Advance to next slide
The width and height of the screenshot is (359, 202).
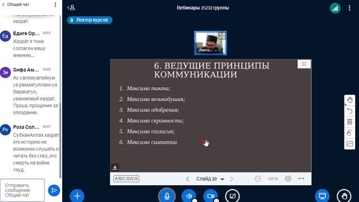[232, 179]
